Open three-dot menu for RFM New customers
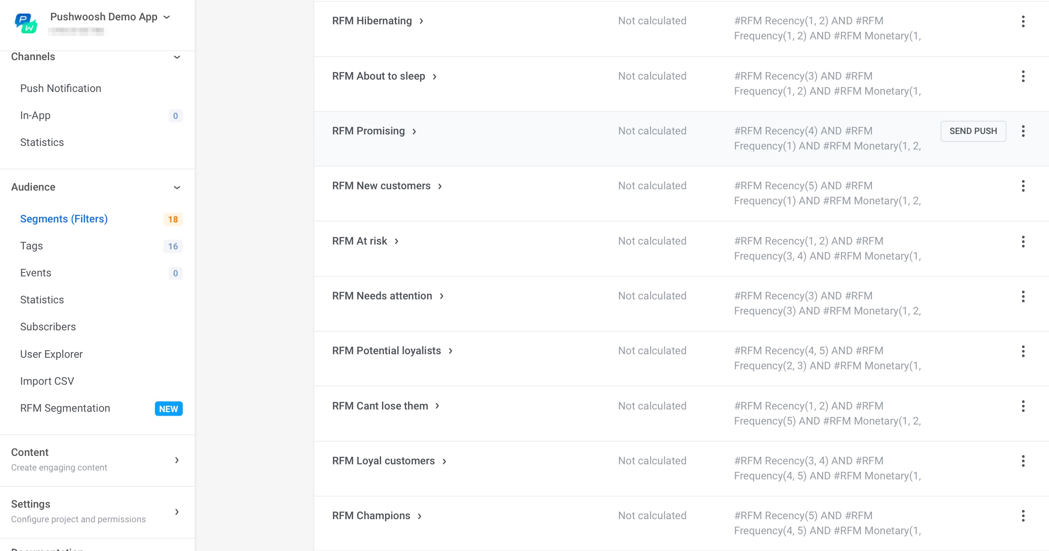 coord(1023,186)
